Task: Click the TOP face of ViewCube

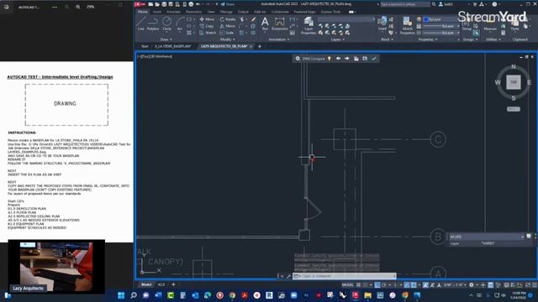Action: [x=514, y=82]
